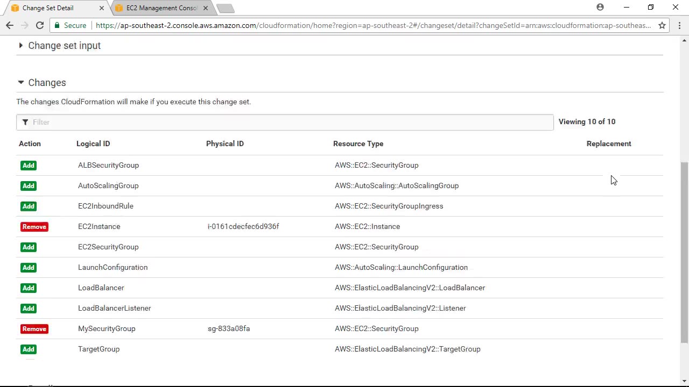This screenshot has width=689, height=387.
Task: Click the Remove badge for MySecurityGroup
Action: tap(34, 329)
